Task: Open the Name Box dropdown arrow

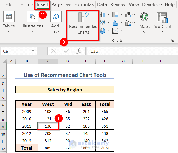Action: [x=33, y=51]
